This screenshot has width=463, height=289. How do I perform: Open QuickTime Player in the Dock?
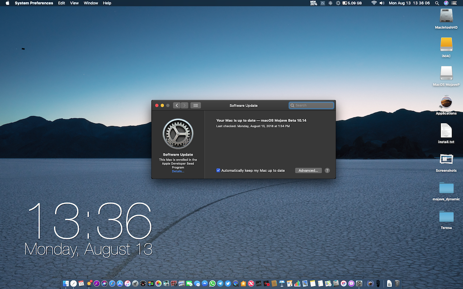click(x=236, y=284)
